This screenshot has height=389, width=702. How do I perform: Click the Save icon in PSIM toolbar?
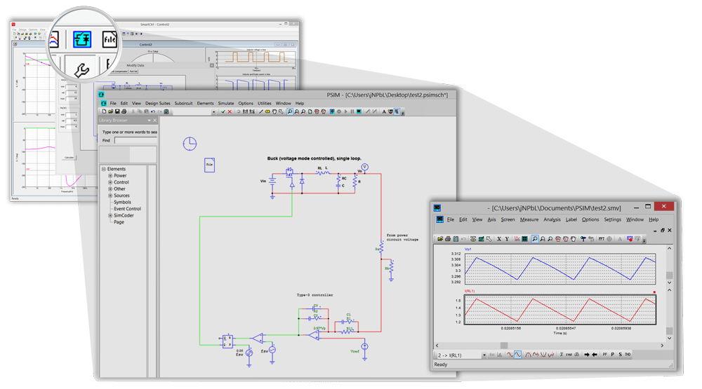pyautogui.click(x=117, y=111)
